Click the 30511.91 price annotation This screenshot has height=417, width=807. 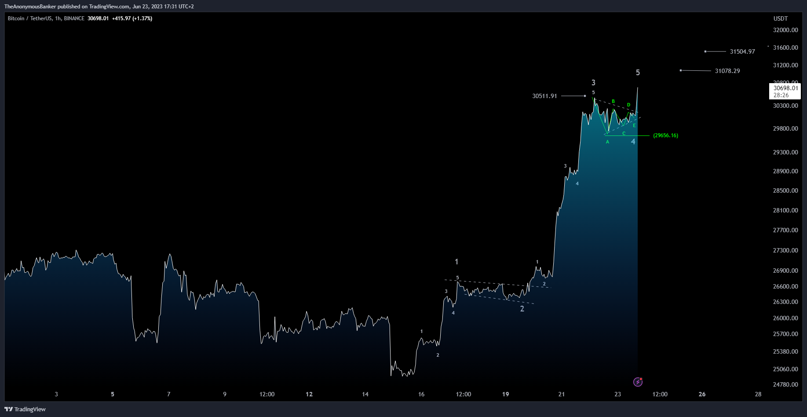544,96
